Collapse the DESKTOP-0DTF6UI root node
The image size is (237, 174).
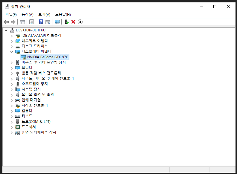click(6, 30)
